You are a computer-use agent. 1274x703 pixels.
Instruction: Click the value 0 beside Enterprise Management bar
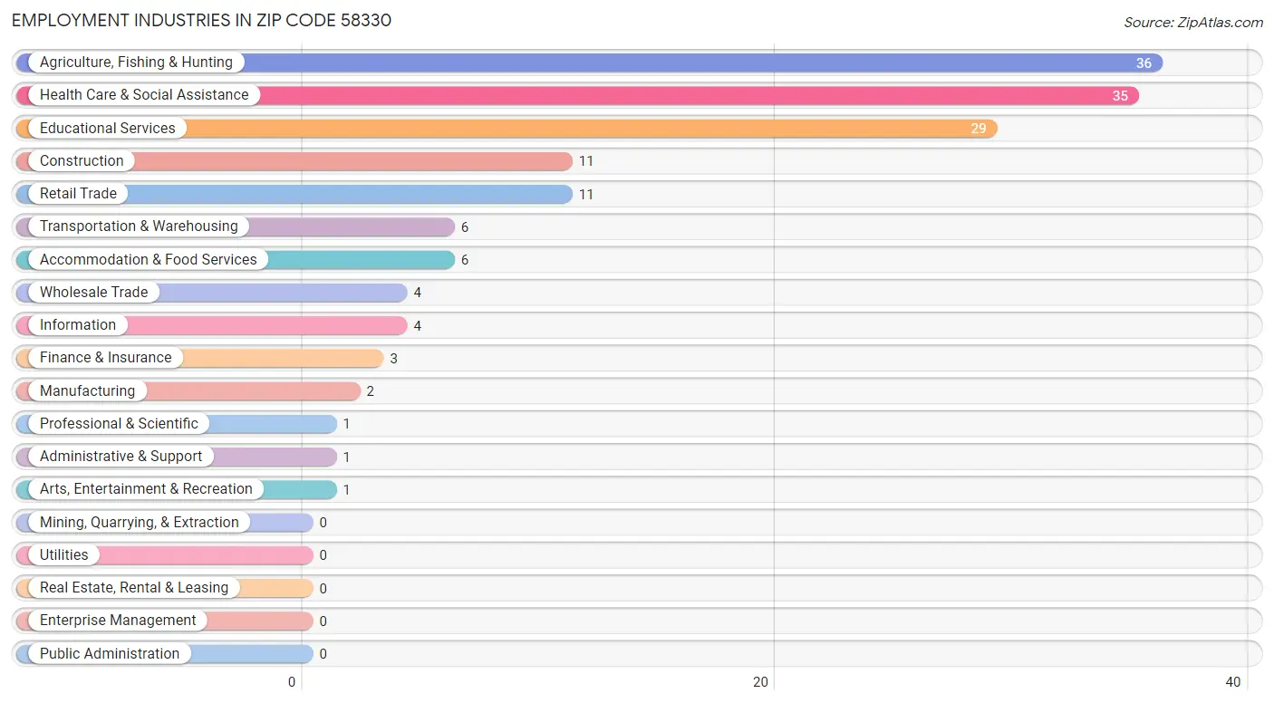coord(323,621)
